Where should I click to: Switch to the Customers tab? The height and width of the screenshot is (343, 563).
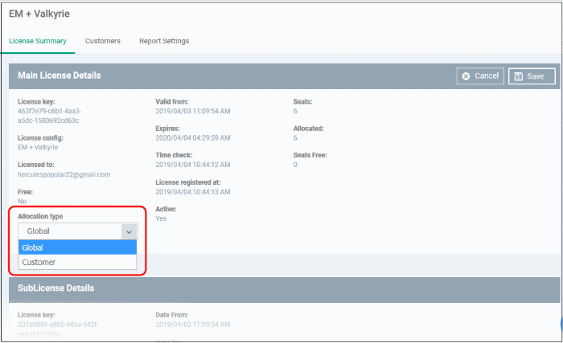103,41
